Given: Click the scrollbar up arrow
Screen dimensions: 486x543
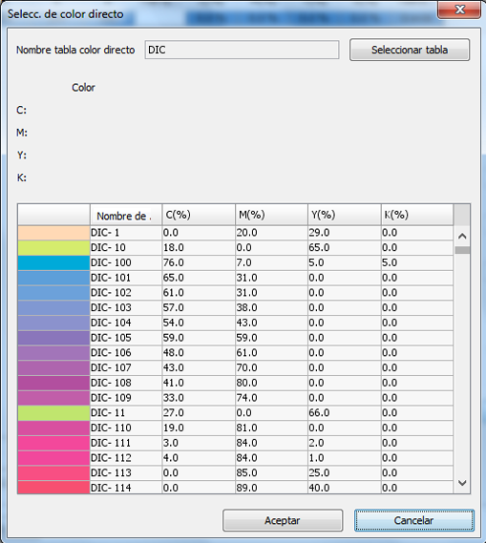Looking at the screenshot, I should tap(462, 236).
